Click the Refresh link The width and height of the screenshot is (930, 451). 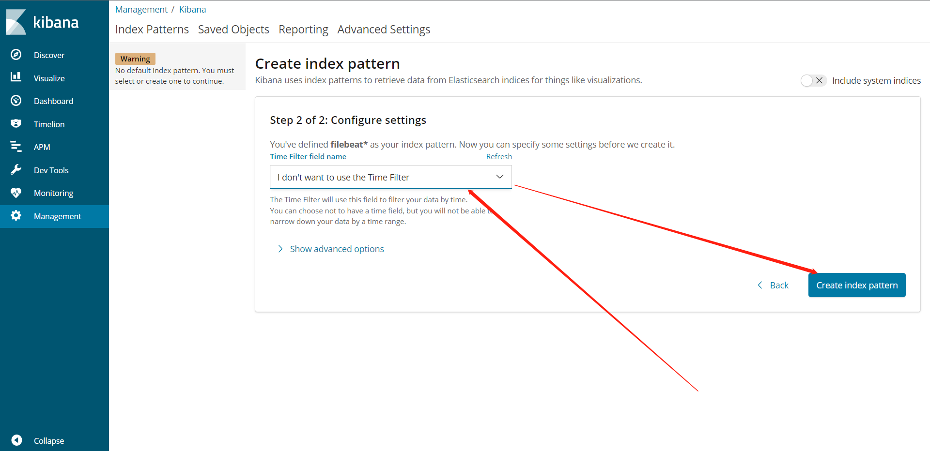[x=499, y=156]
